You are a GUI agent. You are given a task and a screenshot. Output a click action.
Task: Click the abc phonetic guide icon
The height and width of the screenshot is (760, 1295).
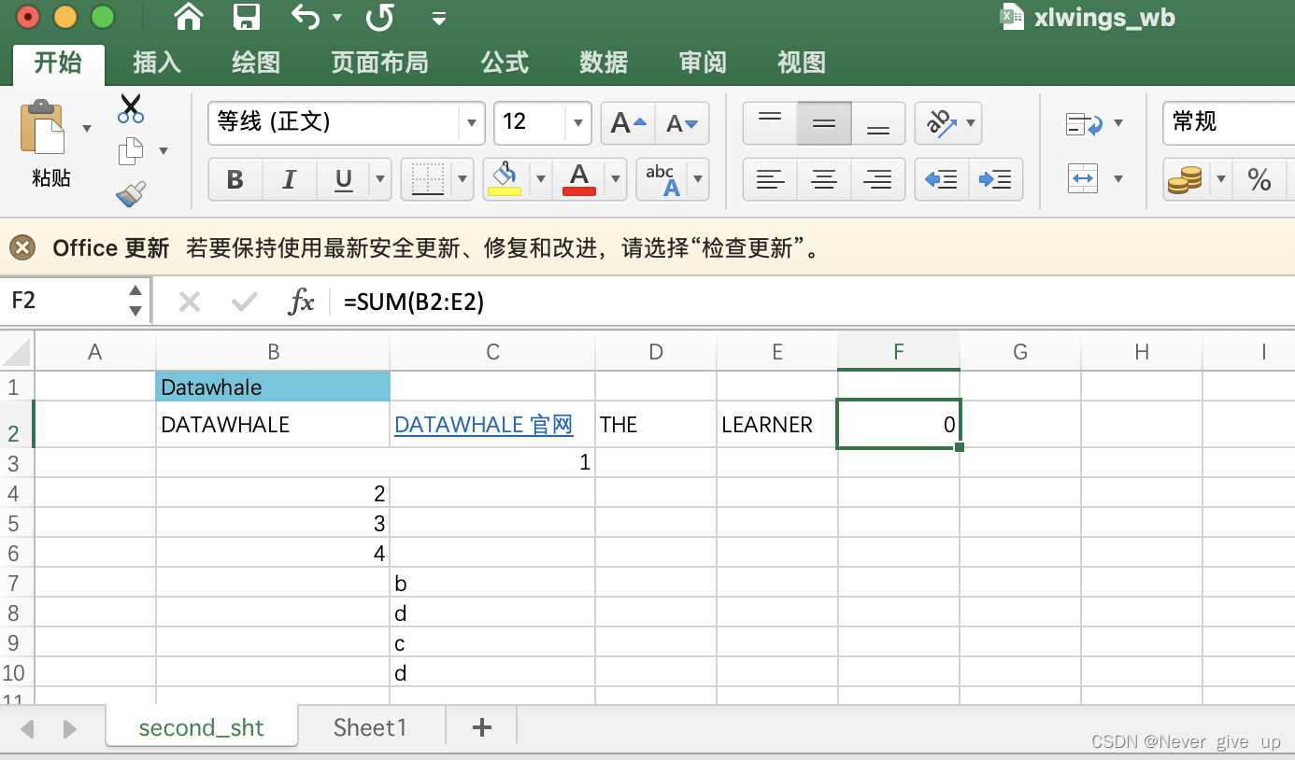click(x=662, y=179)
